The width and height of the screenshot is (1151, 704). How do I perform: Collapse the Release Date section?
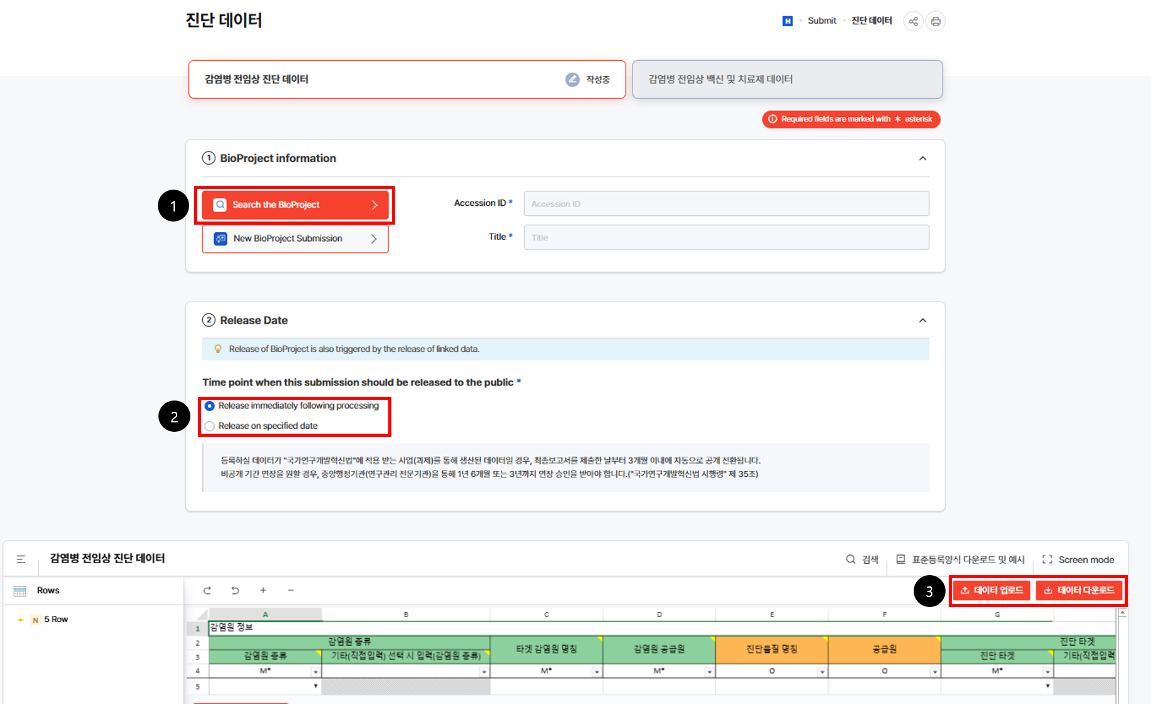(922, 320)
